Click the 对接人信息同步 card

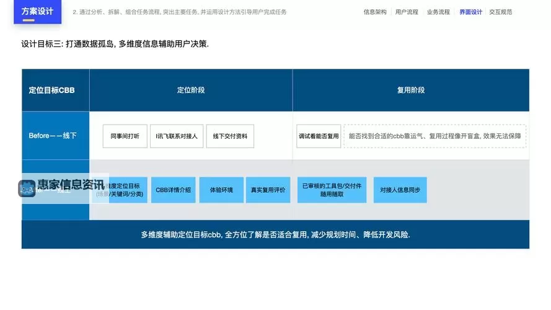pyautogui.click(x=400, y=190)
